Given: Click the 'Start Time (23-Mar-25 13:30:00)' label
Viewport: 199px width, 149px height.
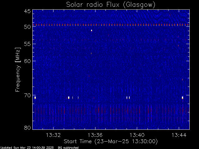Looking at the screenshot, I should [111, 142].
